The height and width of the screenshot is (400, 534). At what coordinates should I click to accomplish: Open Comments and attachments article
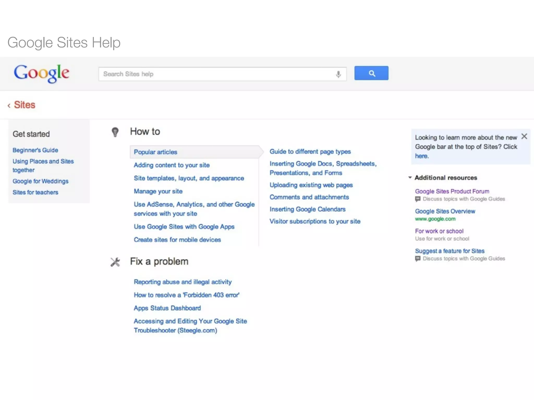[x=309, y=197]
